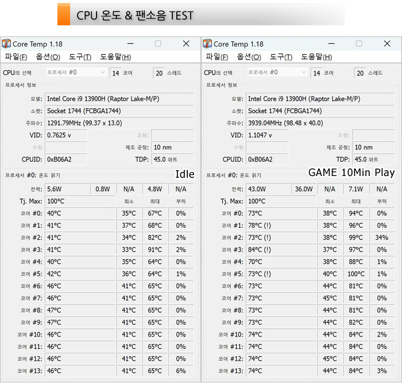This screenshot has height=386, width=402.
Task: Click 코어 #5 temperature 42°C in Idle window
Action: 80,274
